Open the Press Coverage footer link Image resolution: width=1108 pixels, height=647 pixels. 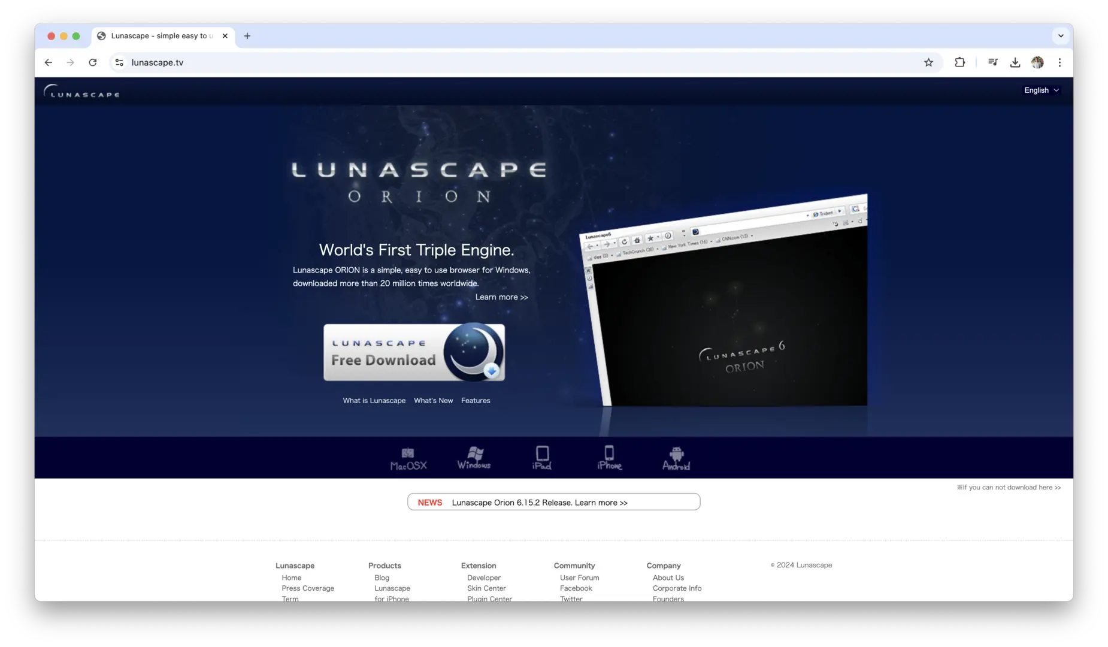(308, 588)
